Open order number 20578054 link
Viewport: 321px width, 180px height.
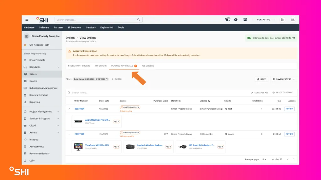coord(79,109)
